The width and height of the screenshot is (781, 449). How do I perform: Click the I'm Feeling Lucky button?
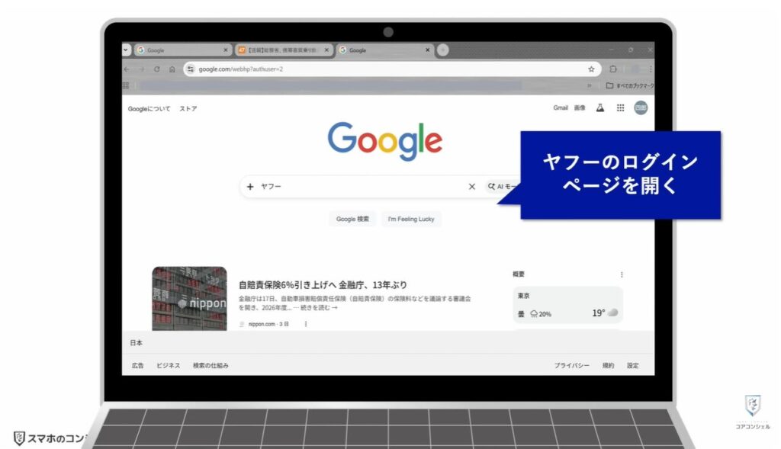(411, 219)
